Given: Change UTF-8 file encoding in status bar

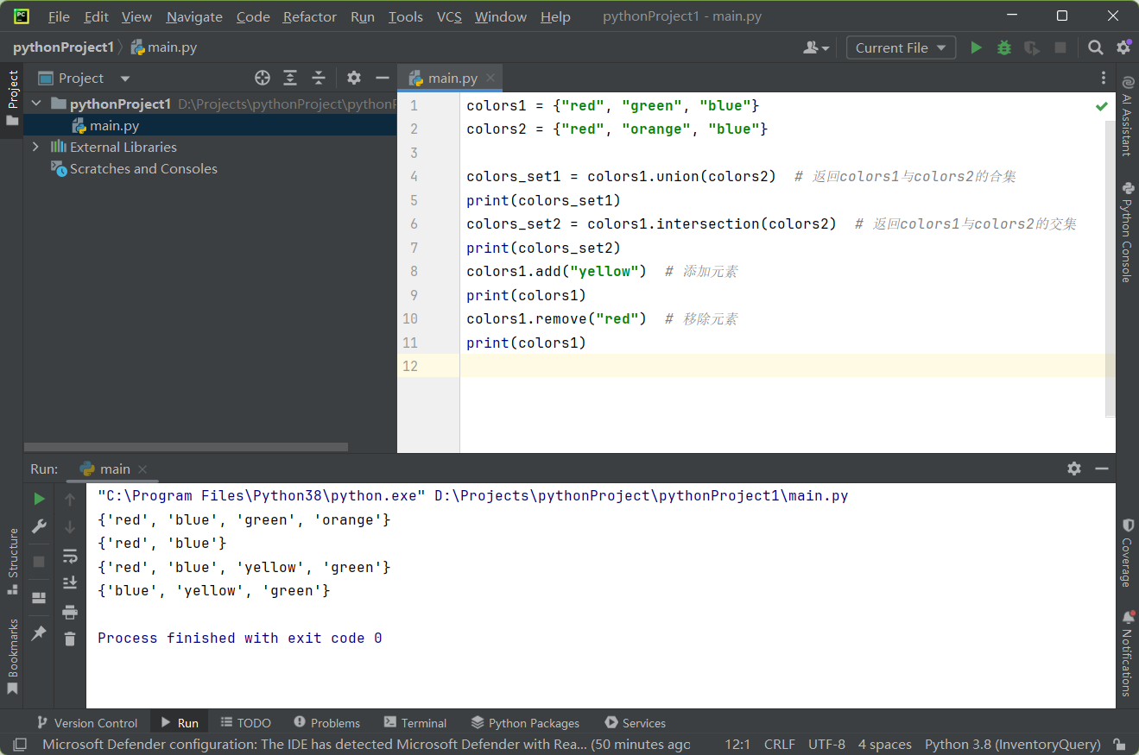Looking at the screenshot, I should (x=826, y=745).
